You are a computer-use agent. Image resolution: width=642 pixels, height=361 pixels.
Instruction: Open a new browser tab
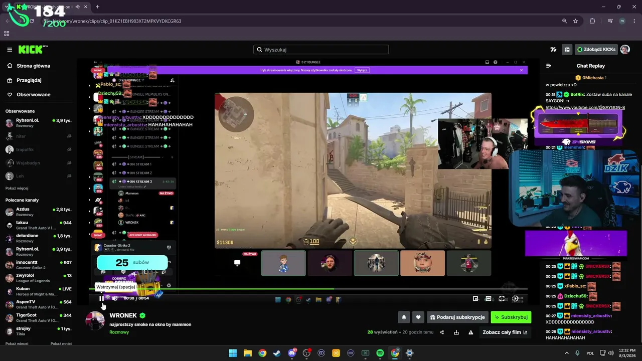(x=97, y=7)
